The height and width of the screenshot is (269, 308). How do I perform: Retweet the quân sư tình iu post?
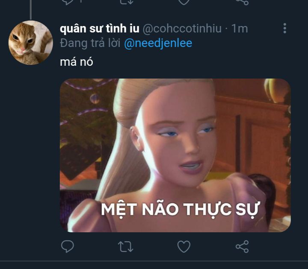pyautogui.click(x=125, y=246)
